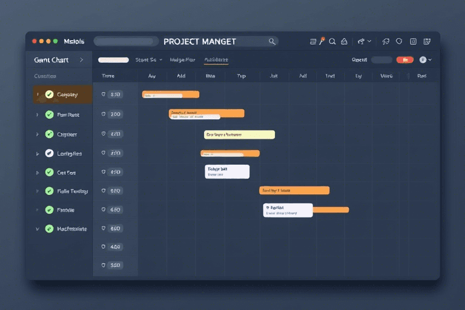Click the lock icon in the top toolbar

pos(345,41)
